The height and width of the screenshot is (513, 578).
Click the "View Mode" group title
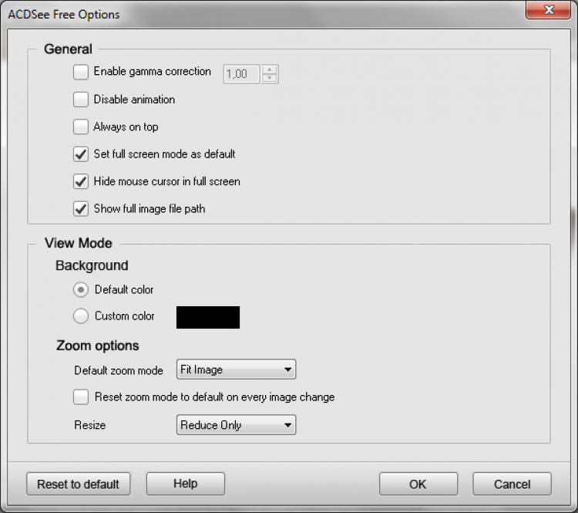(x=78, y=243)
